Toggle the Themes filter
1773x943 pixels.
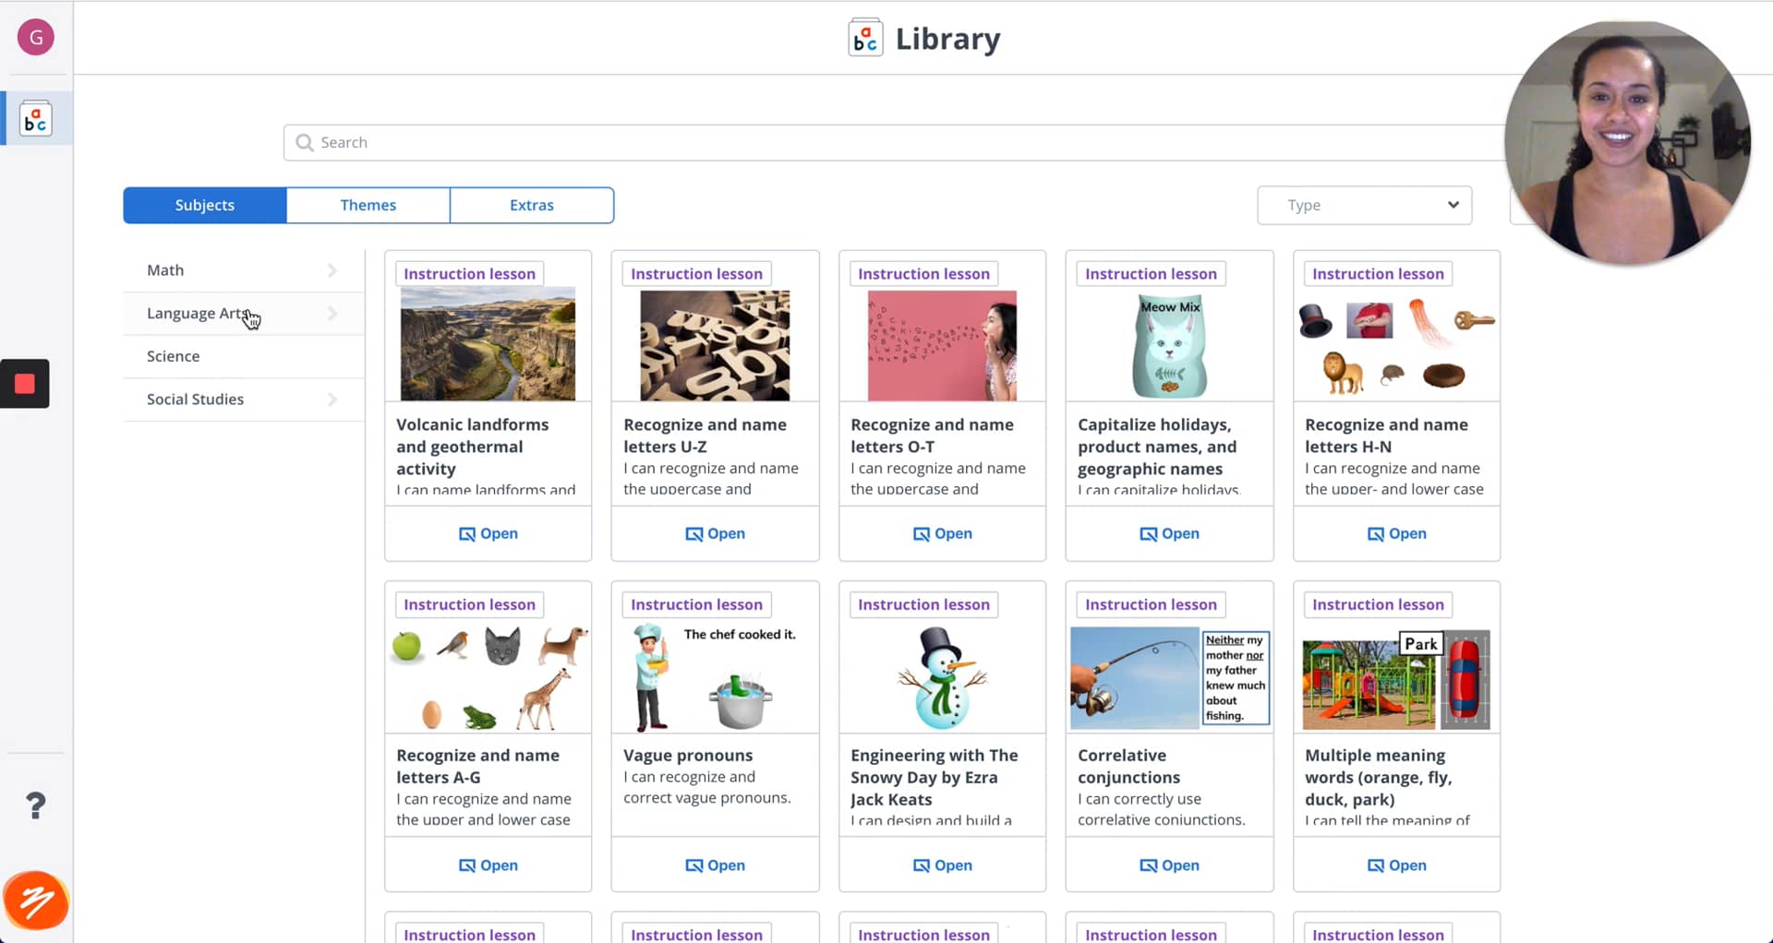point(368,205)
